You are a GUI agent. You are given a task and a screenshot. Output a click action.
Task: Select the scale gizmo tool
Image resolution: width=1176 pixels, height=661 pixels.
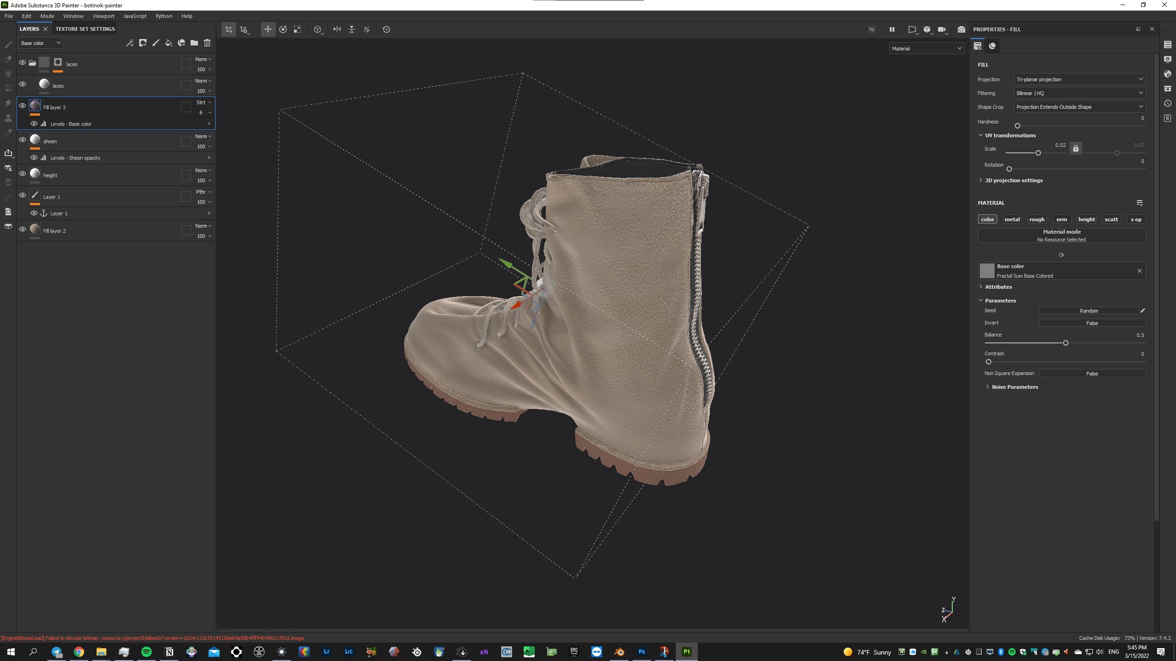tap(298, 29)
